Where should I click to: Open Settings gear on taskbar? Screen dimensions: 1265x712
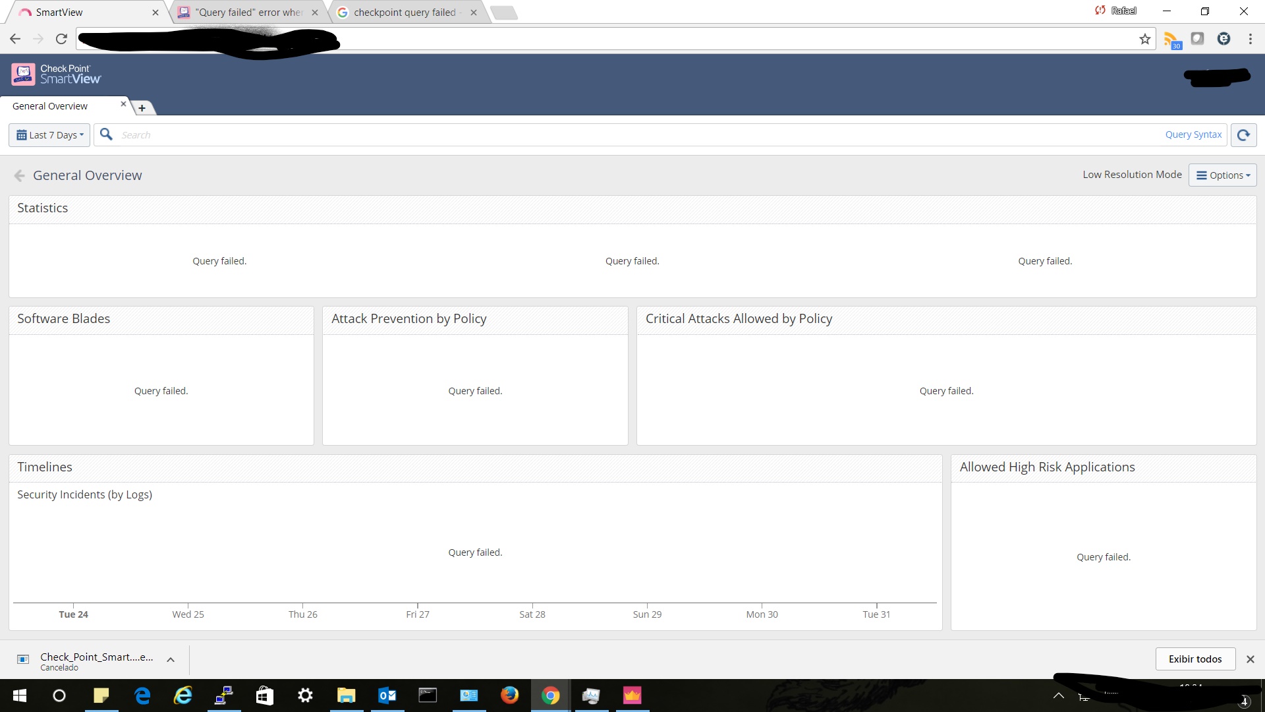coord(305,696)
